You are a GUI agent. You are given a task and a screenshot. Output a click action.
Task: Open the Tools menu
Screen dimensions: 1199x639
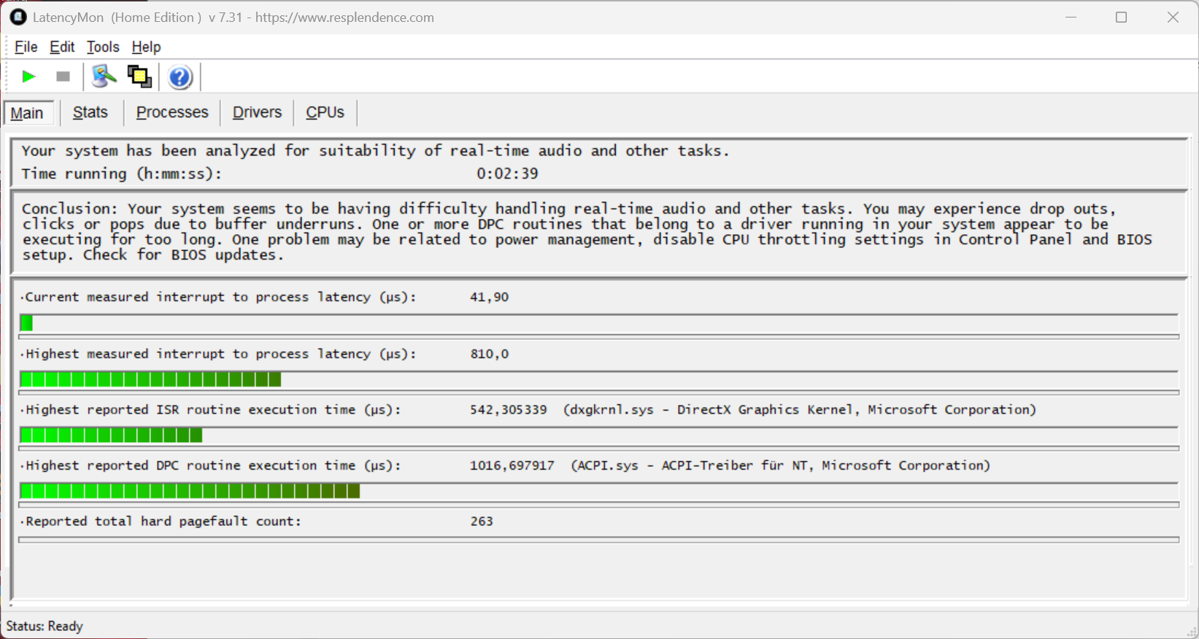pos(103,47)
